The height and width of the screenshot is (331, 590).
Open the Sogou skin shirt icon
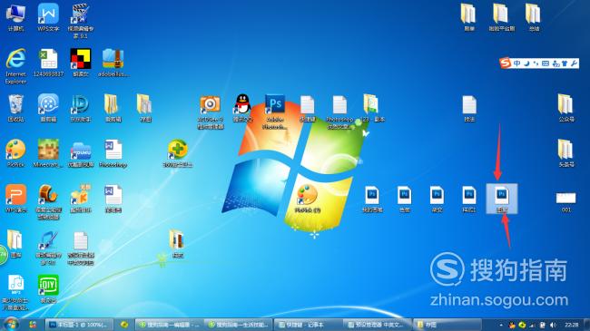564,63
